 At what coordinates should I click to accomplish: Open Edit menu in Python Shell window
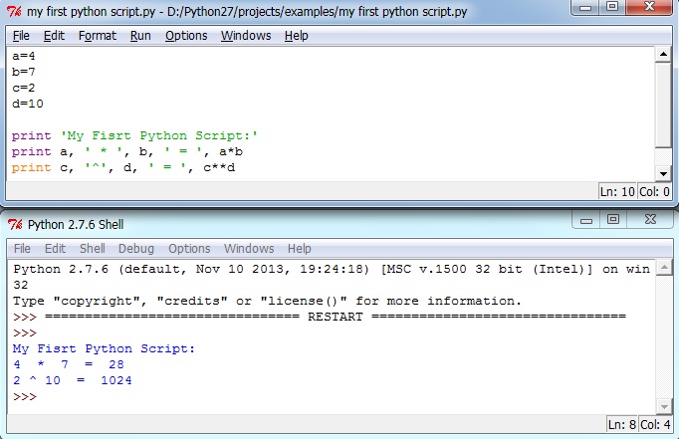pos(55,249)
